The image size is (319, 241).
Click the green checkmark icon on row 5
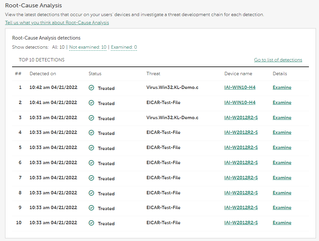point(91,147)
